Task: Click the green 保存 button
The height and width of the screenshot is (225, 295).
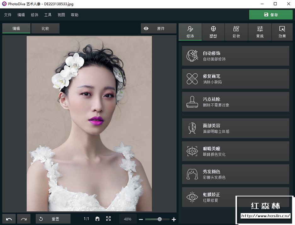Action: 271,15
